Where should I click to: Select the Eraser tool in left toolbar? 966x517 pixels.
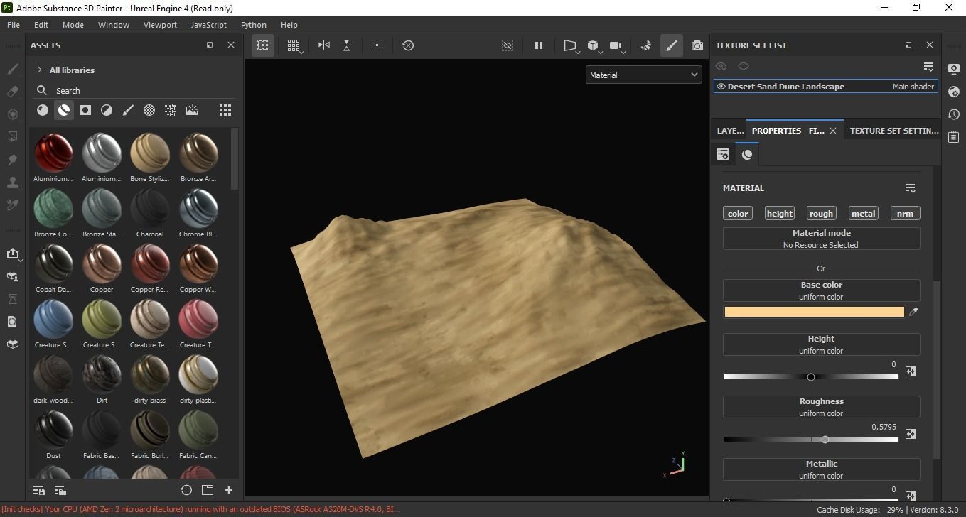pyautogui.click(x=12, y=92)
